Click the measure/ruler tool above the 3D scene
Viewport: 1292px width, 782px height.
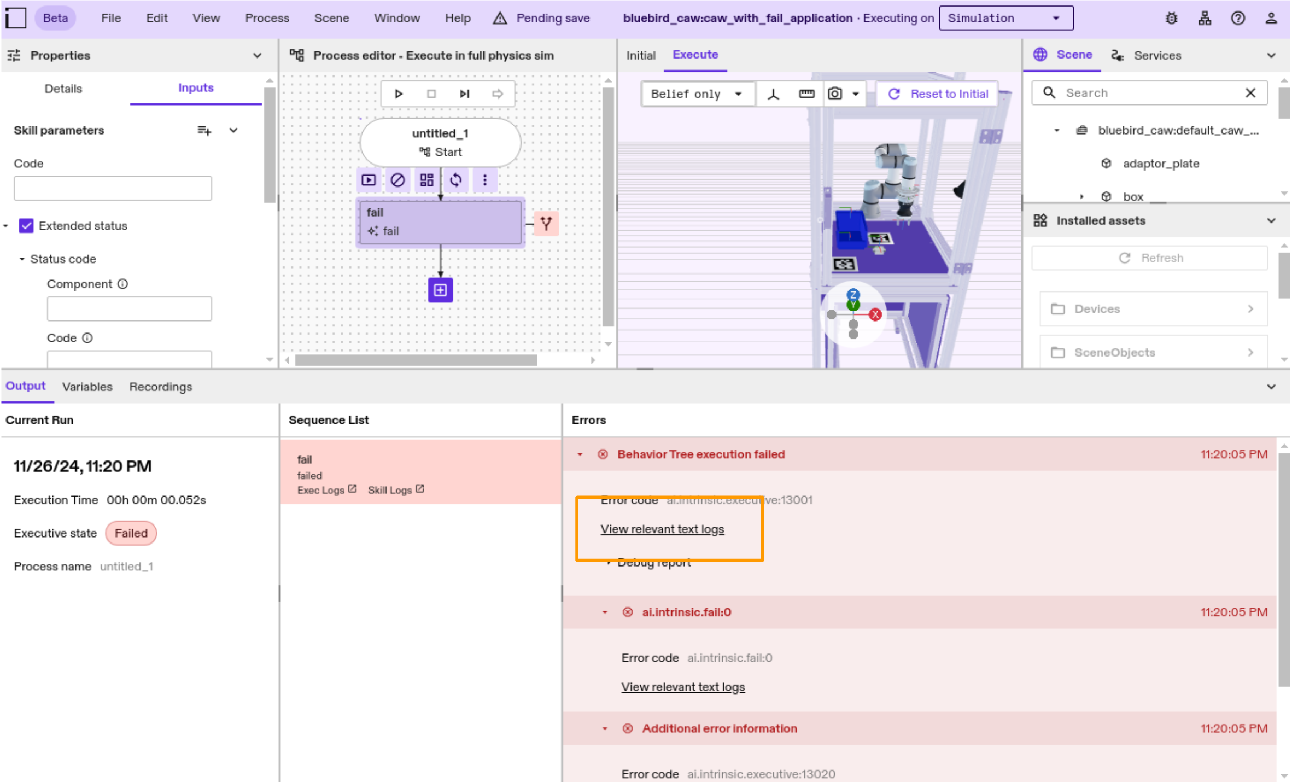[x=806, y=94]
